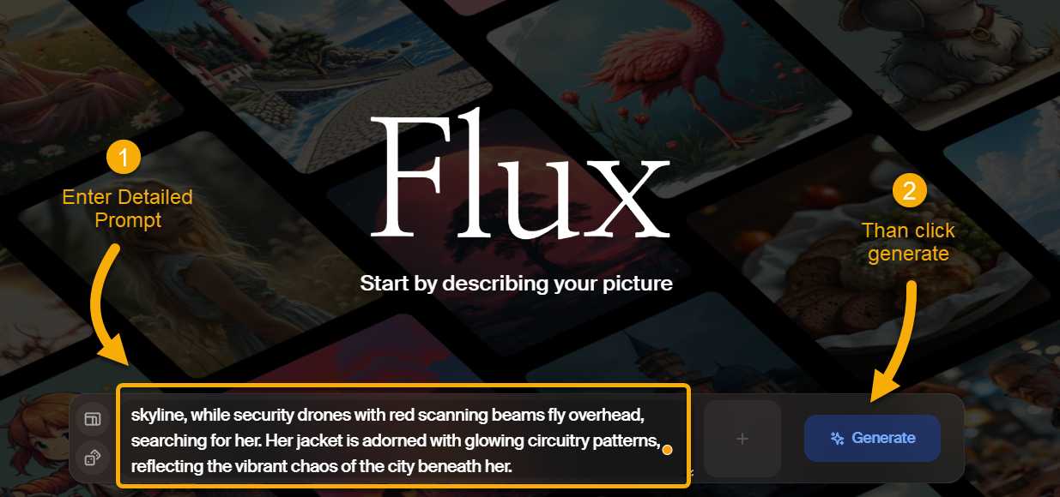This screenshot has height=497, width=1060.
Task: Click the resize handle of prompt box
Action: point(692,472)
